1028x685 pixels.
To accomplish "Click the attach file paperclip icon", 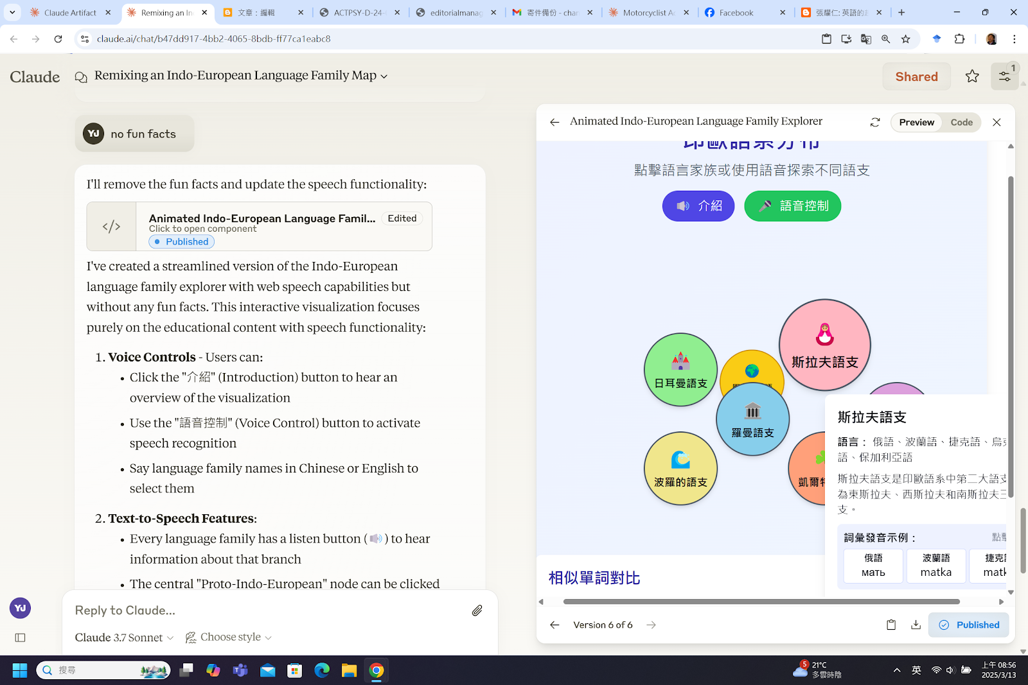I will click(x=477, y=611).
